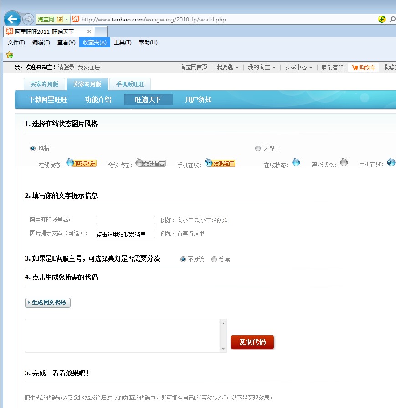Viewport: 396px width, 408px height.
Task: Click the Taobao favicon in address bar
Action: [76, 19]
